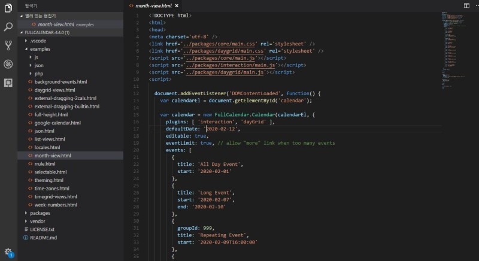Click line number 17 in gutter
Viewport: 479px width, 261px height.
click(x=136, y=129)
